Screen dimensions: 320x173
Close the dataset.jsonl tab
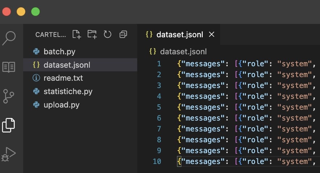click(212, 34)
